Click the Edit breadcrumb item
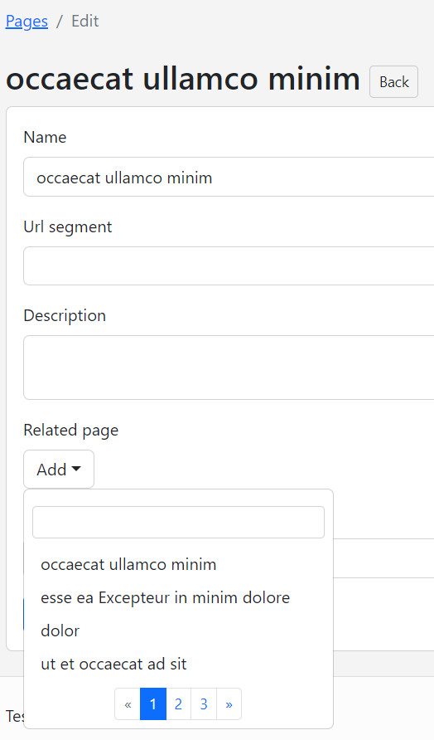This screenshot has height=740, width=434. click(85, 22)
